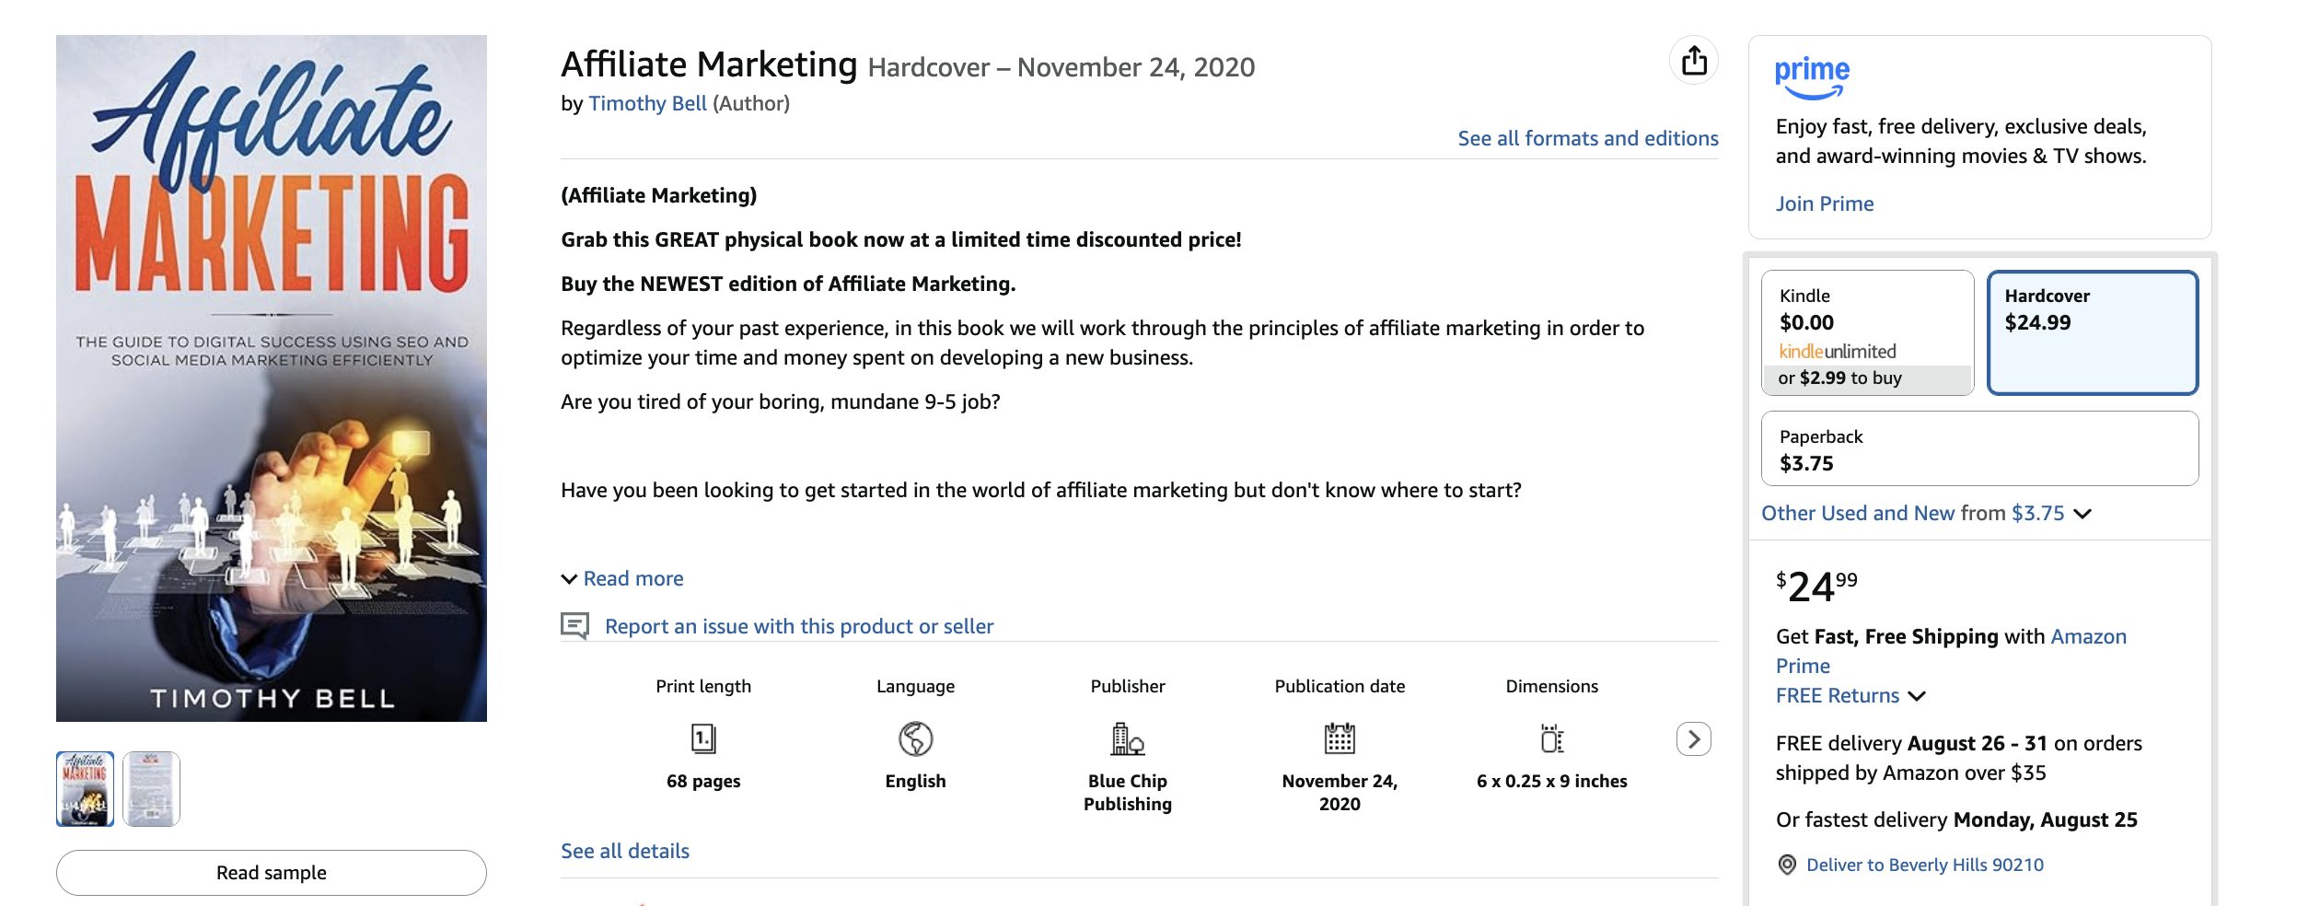Click the Language globe icon

point(914,738)
